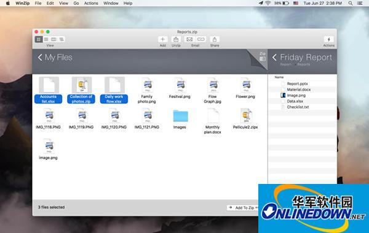Go back from My Files
369x233 pixels.
click(x=40, y=57)
